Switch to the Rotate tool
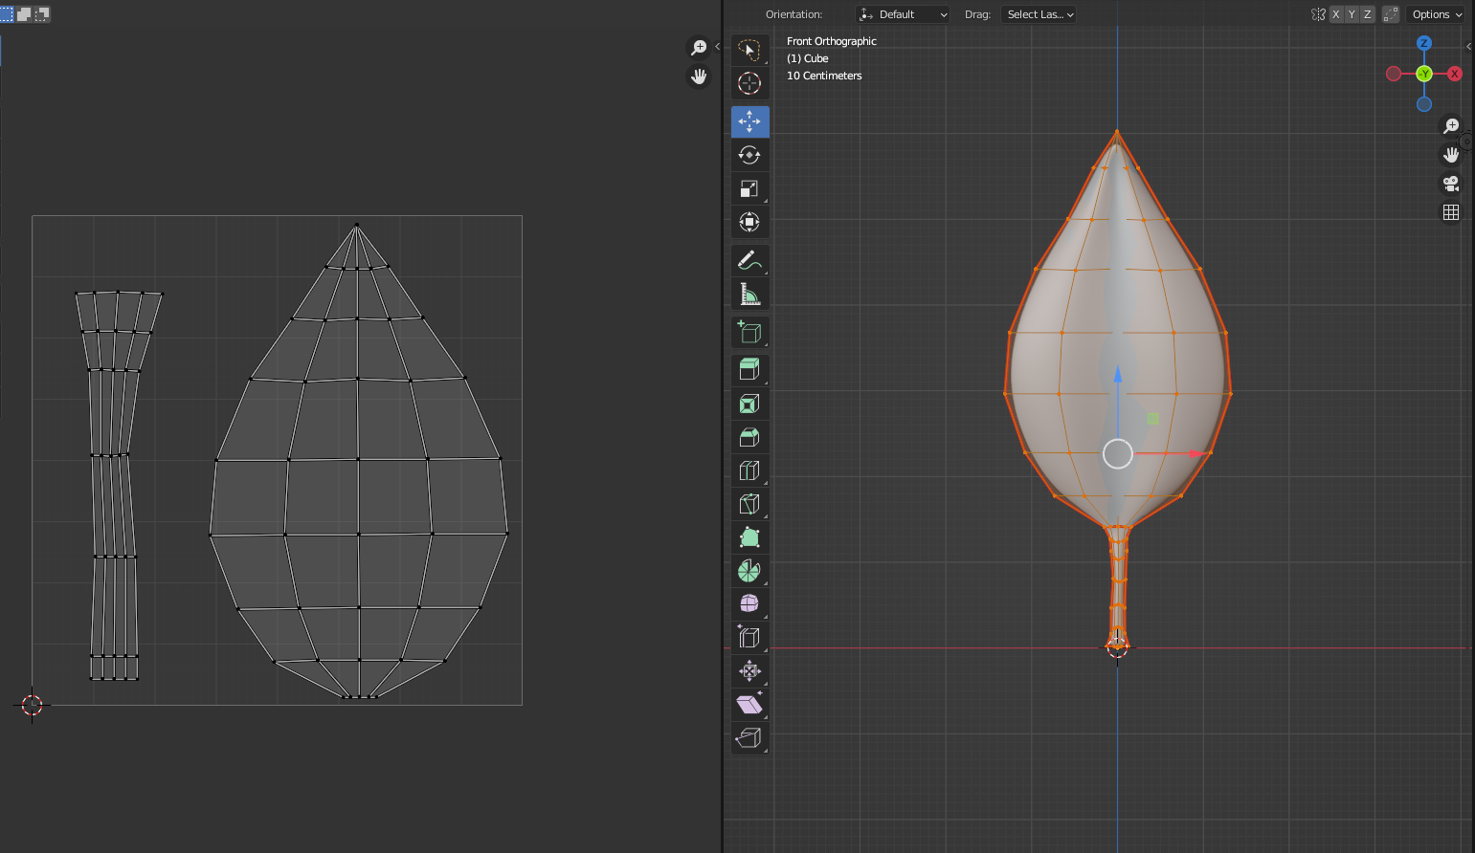The image size is (1475, 853). click(749, 155)
